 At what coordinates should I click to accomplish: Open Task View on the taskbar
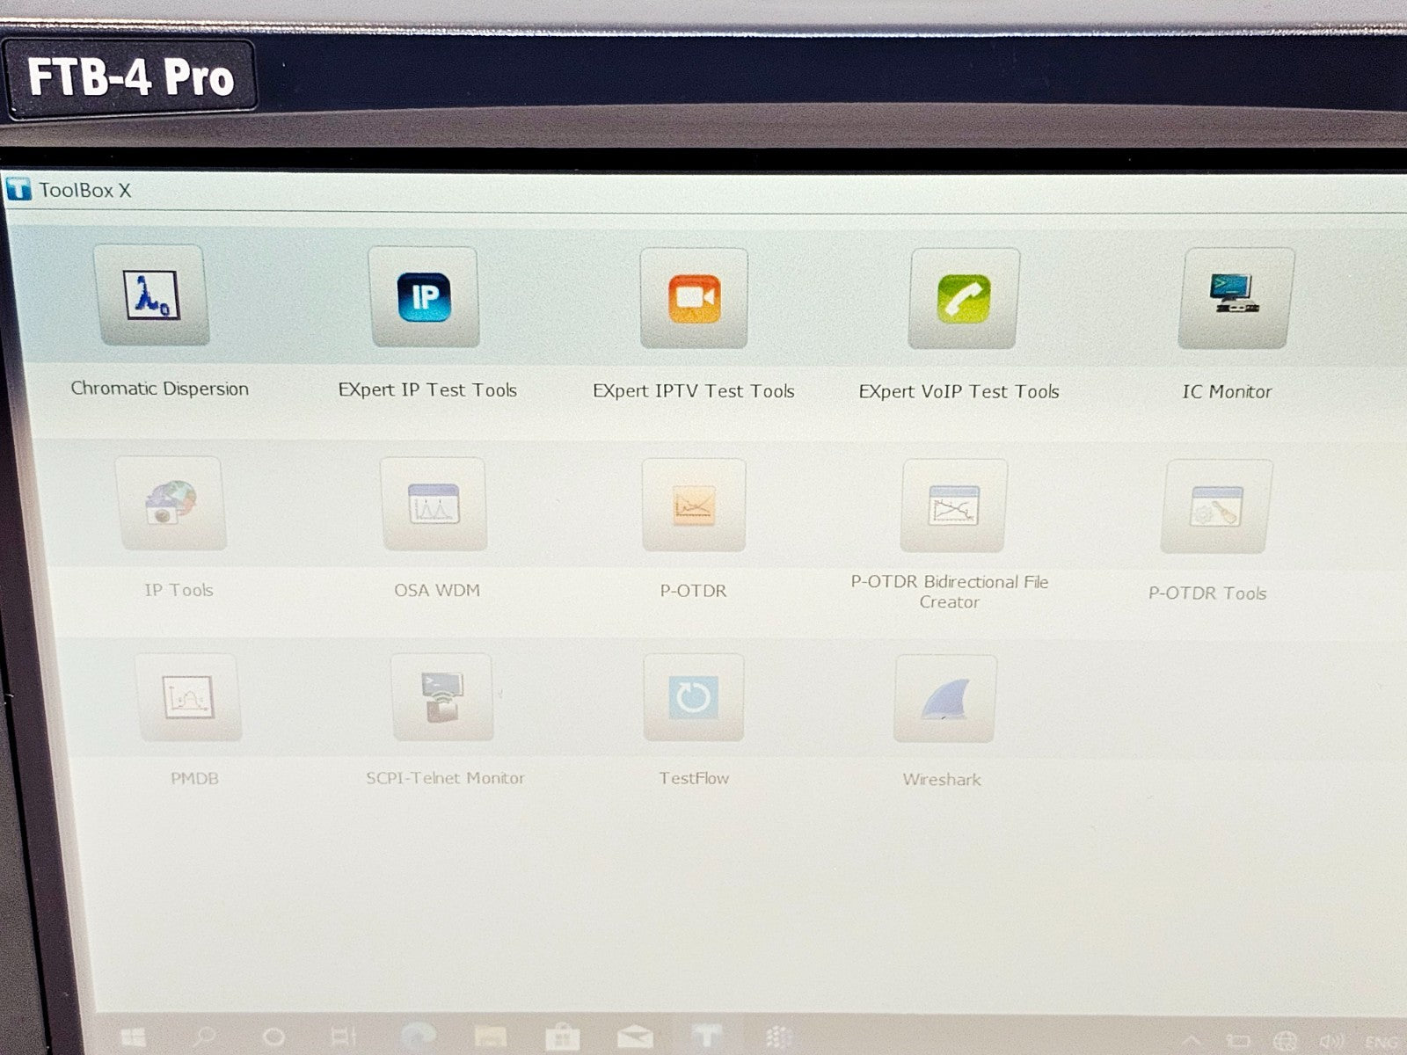click(x=344, y=1037)
